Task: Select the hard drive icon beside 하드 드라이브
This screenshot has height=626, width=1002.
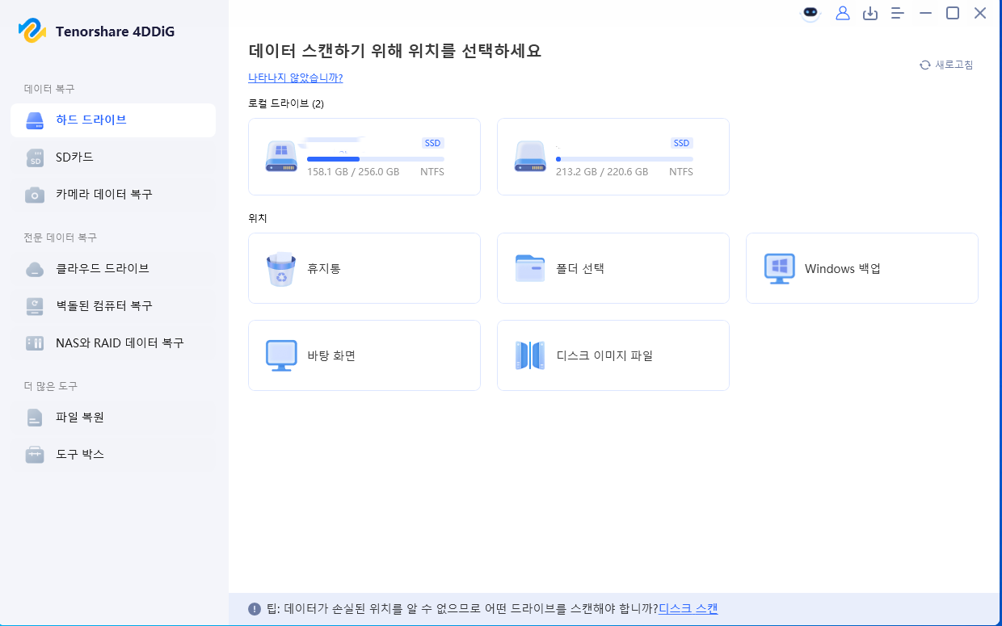Action: [35, 120]
